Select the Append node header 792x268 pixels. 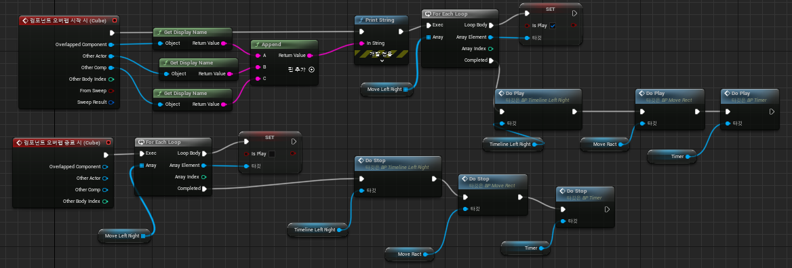284,45
